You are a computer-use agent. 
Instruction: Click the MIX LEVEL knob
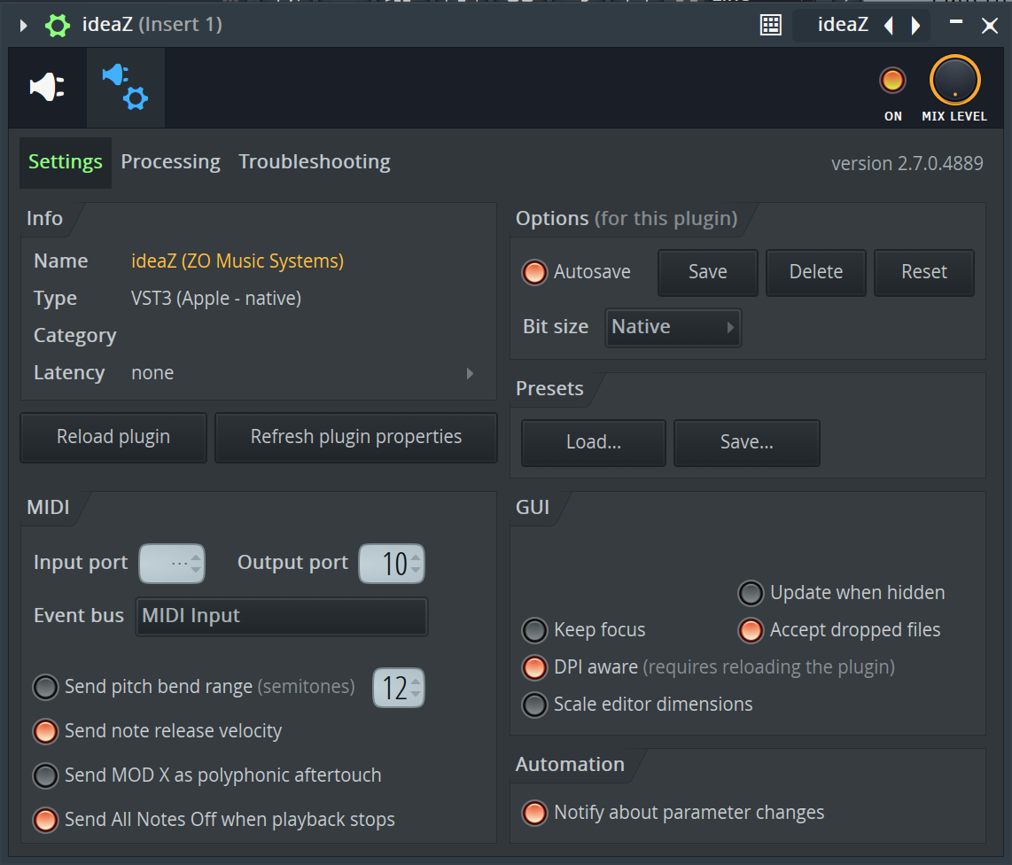pos(954,80)
